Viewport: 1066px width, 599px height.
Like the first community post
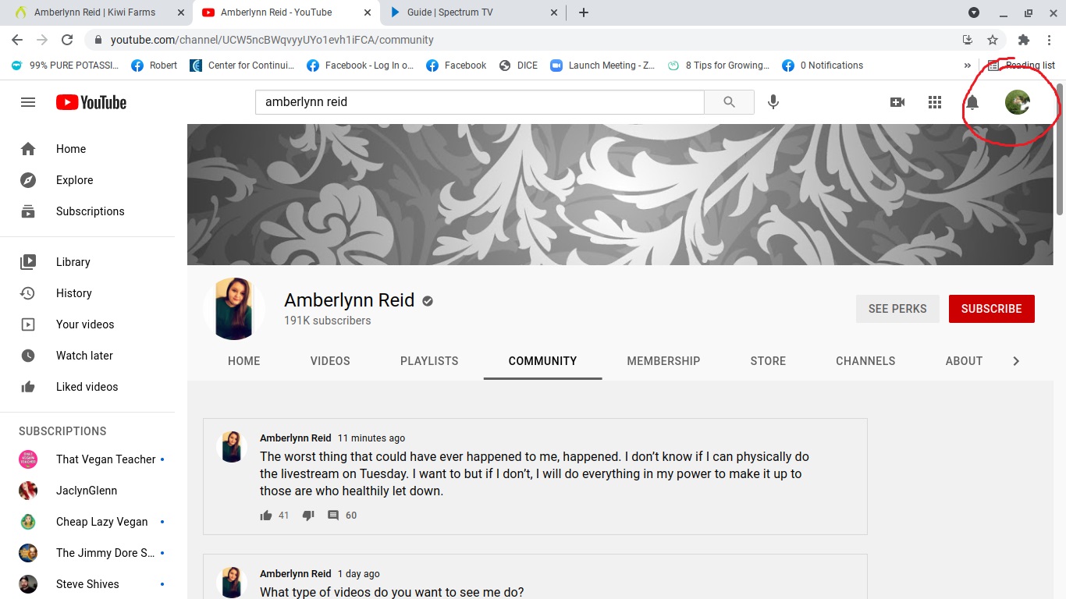tap(266, 516)
